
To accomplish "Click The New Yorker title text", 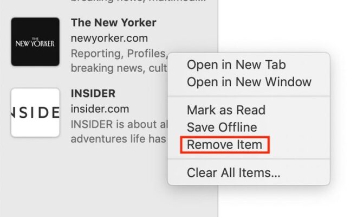I will 113,23.
